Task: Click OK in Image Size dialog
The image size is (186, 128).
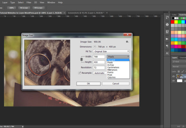Action: (89, 84)
